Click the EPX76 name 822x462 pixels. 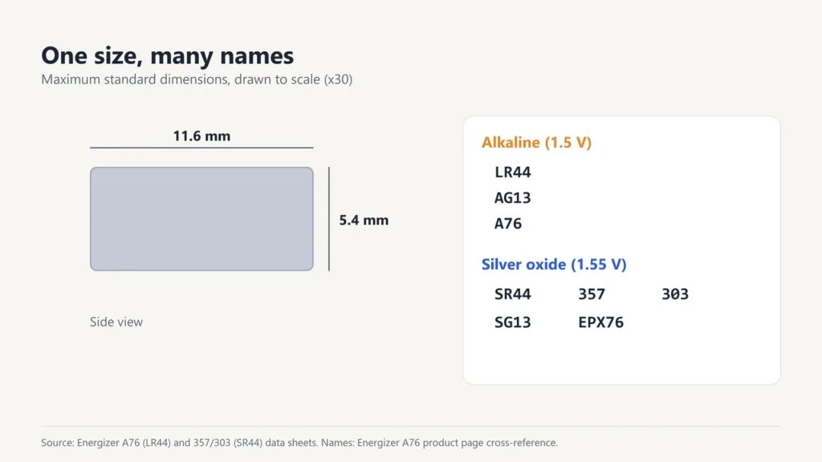[x=600, y=322]
